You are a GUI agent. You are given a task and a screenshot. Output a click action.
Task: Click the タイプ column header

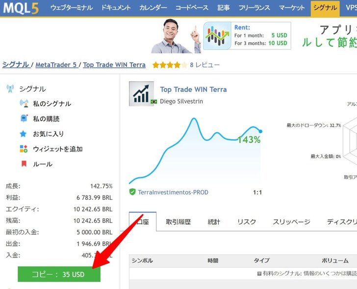click(x=262, y=261)
